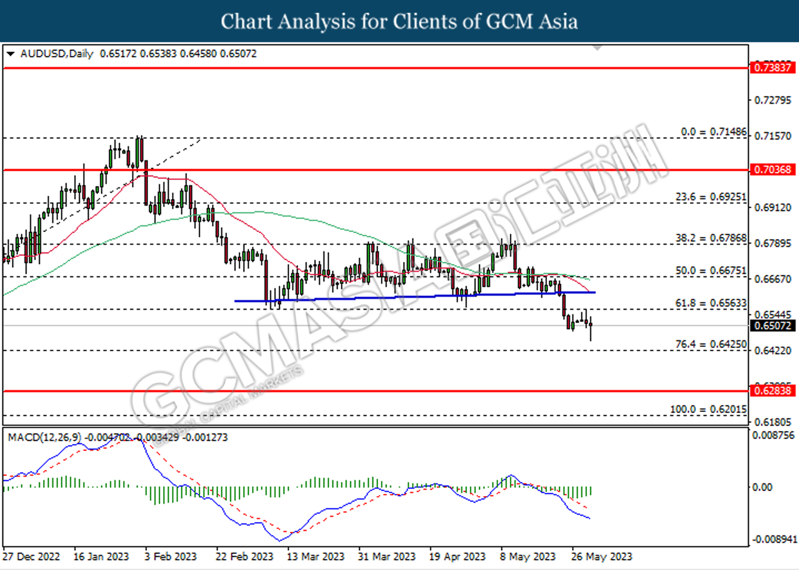Click the Fibonacci label 50.0 = 0.66751

coord(711,271)
